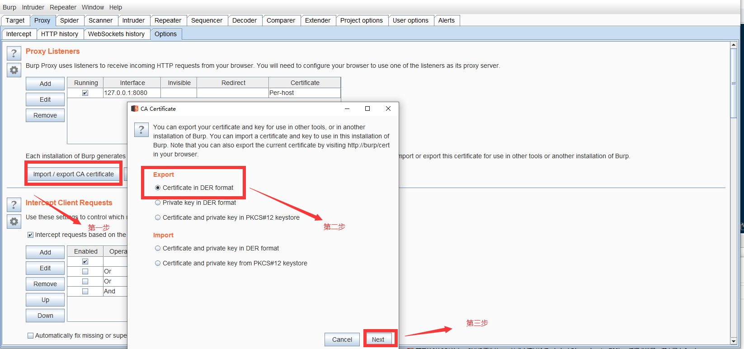Remove the selected intercept rule

click(45, 284)
